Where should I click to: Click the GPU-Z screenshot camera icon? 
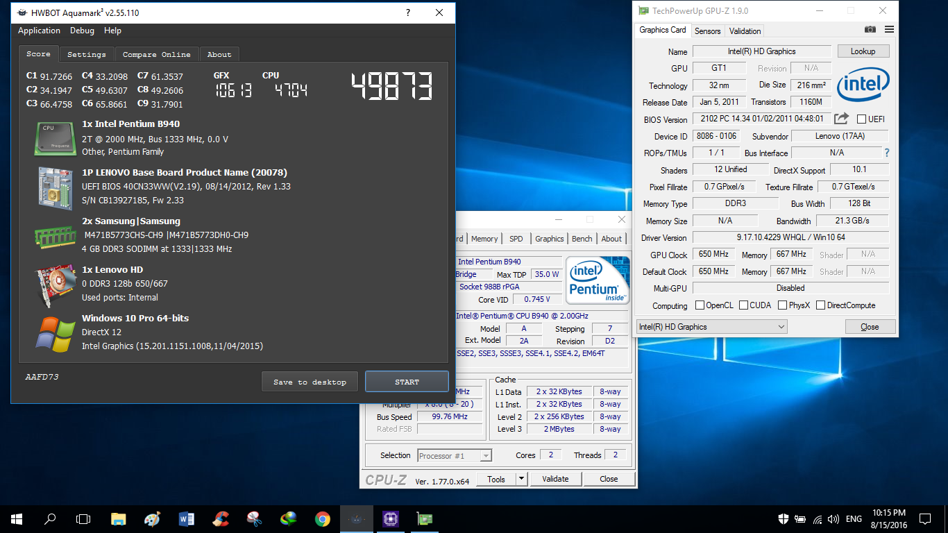pos(870,30)
